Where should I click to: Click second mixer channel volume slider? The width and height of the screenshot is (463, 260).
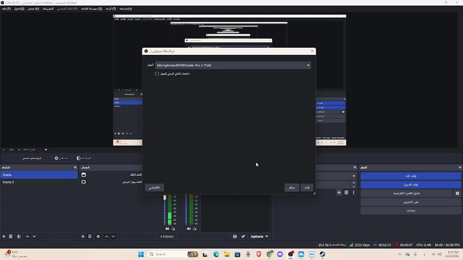(x=186, y=209)
